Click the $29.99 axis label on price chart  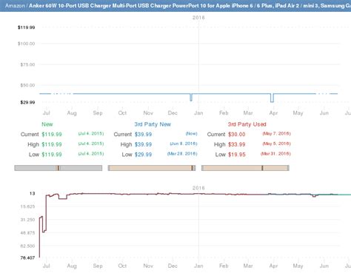[x=27, y=102]
